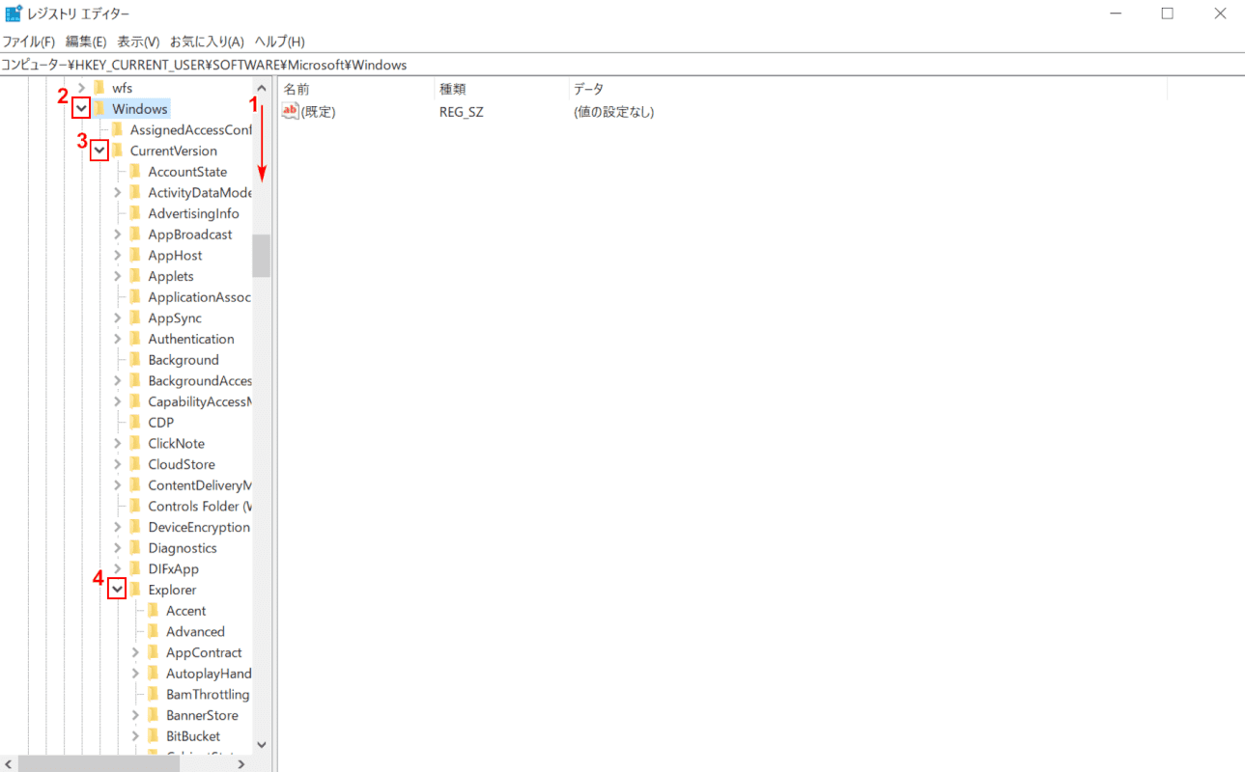This screenshot has height=772, width=1245.
Task: Expand the Authentication key
Action: point(118,339)
